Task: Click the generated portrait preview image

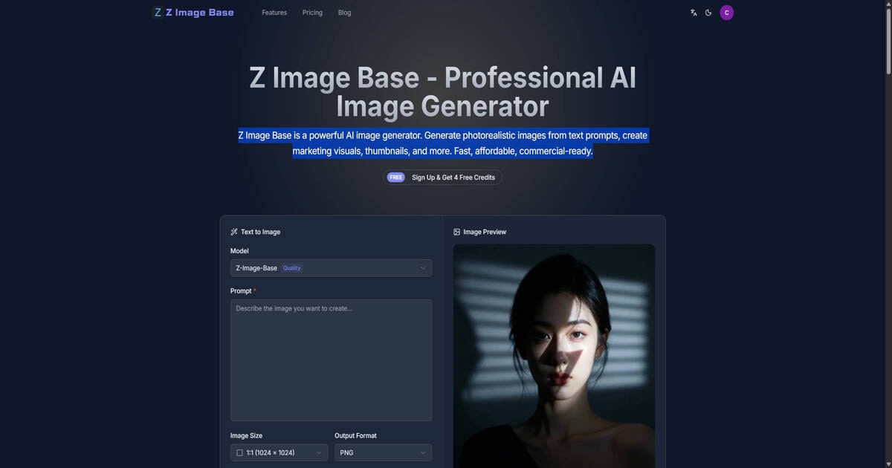Action: click(554, 357)
